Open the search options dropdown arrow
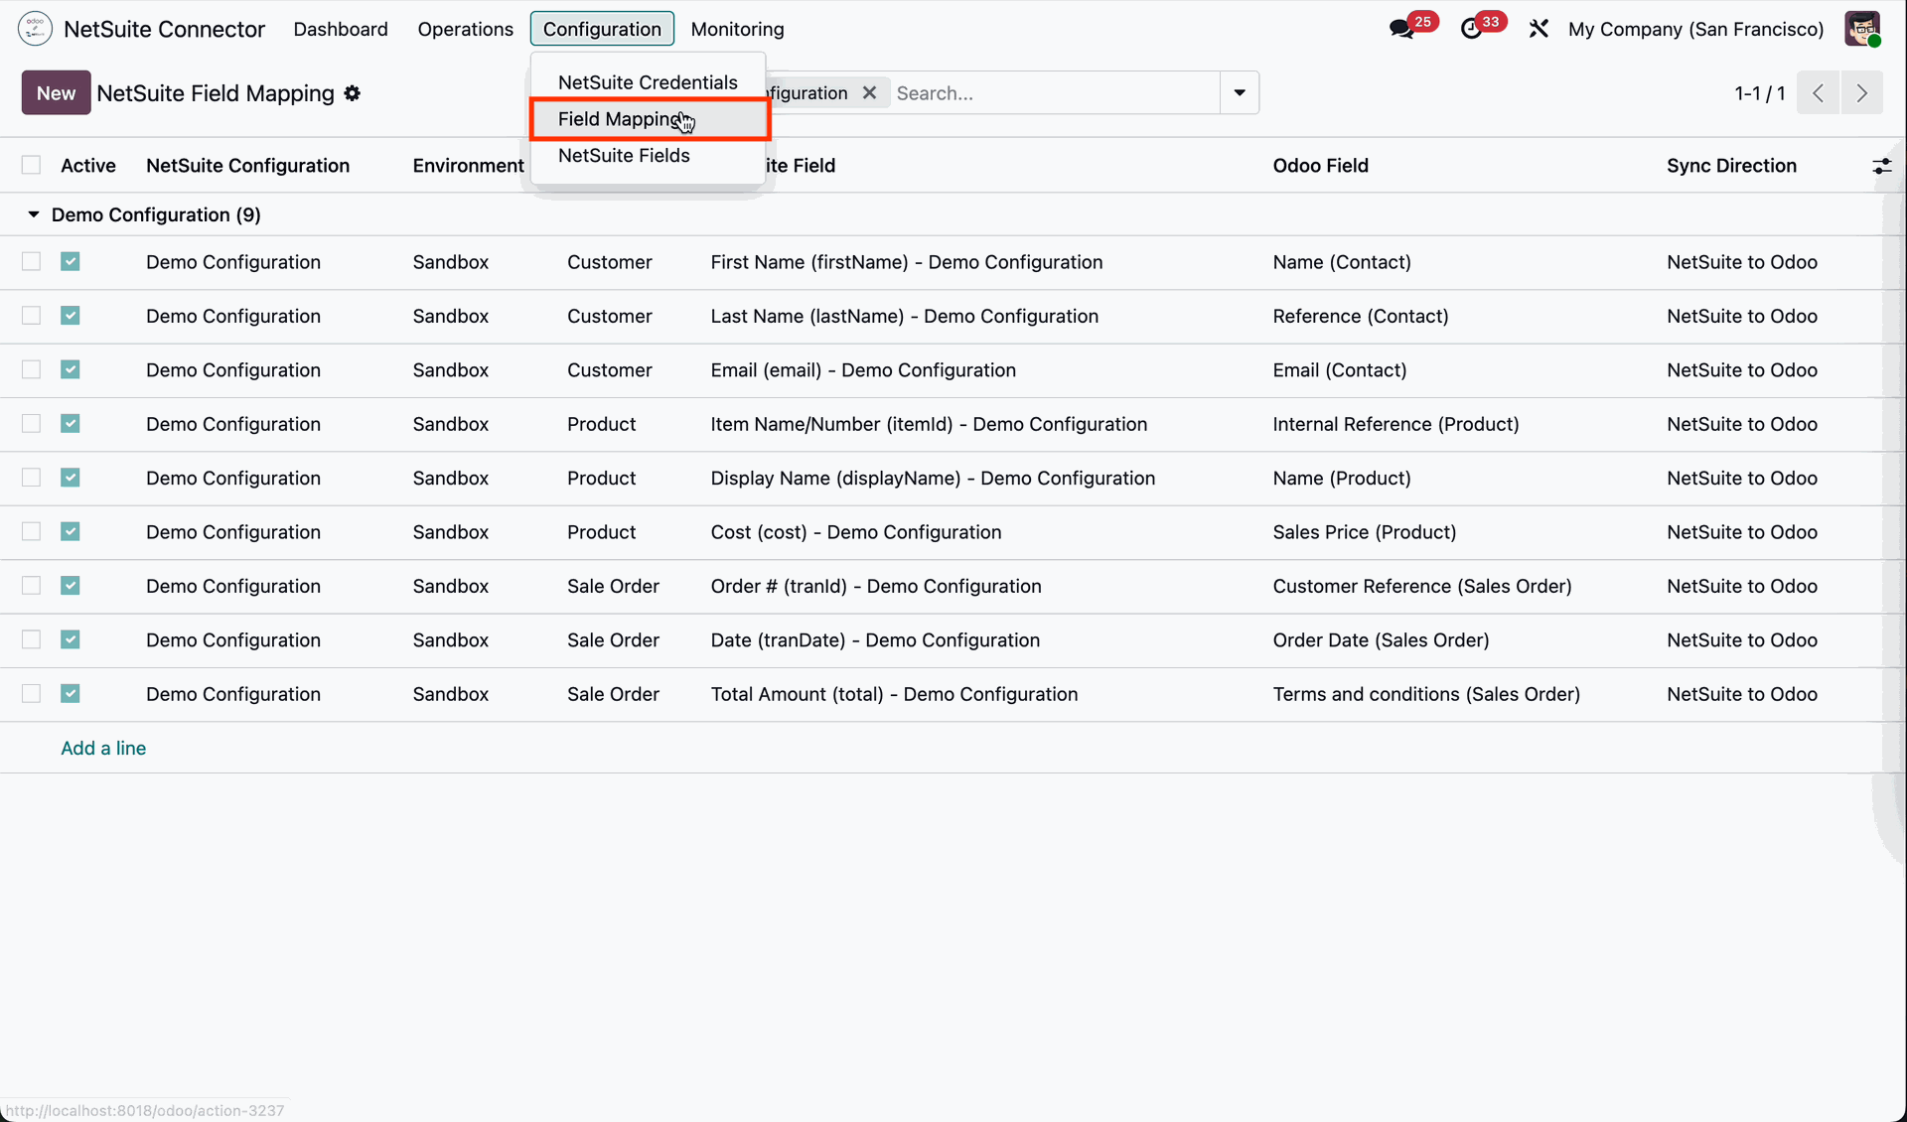The width and height of the screenshot is (1907, 1122). click(1240, 93)
